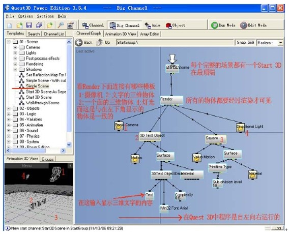This screenshot has height=234, width=290.
Task: Click the StartGroup path field
Action: pyautogui.click(x=175, y=43)
